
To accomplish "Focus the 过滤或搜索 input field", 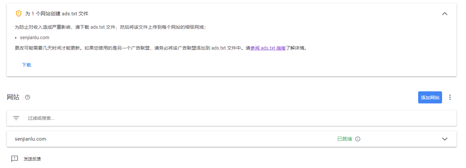I will pos(231,118).
